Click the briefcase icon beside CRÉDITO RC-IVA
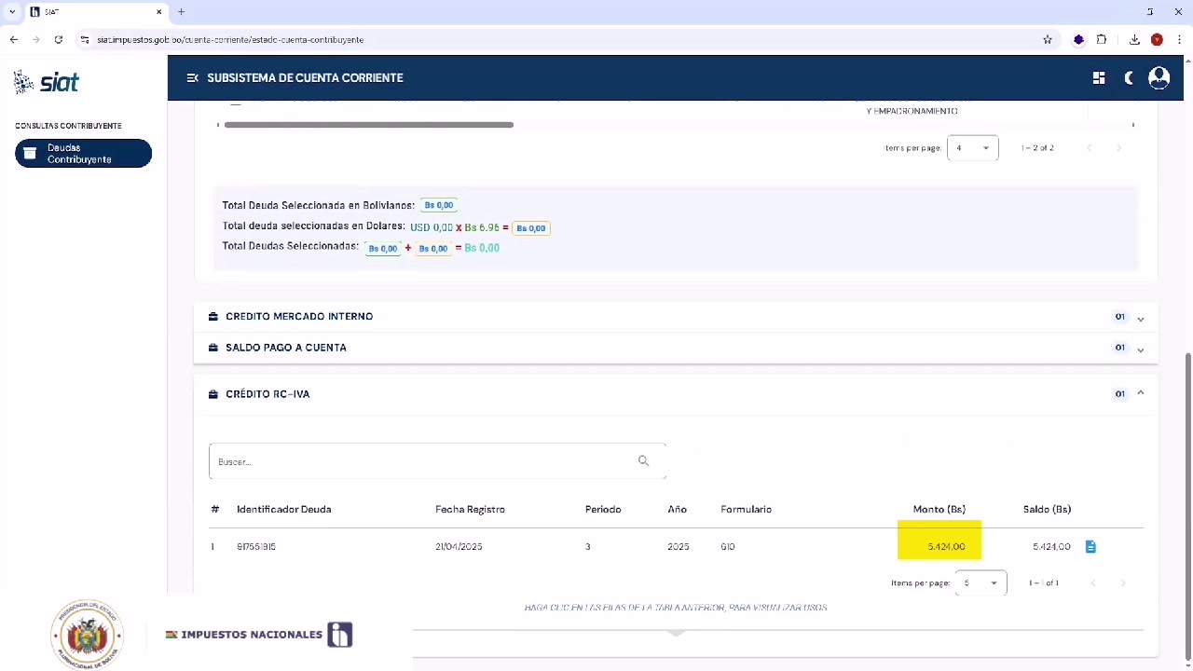Screen dimensions: 1193x671 pyautogui.click(x=213, y=394)
